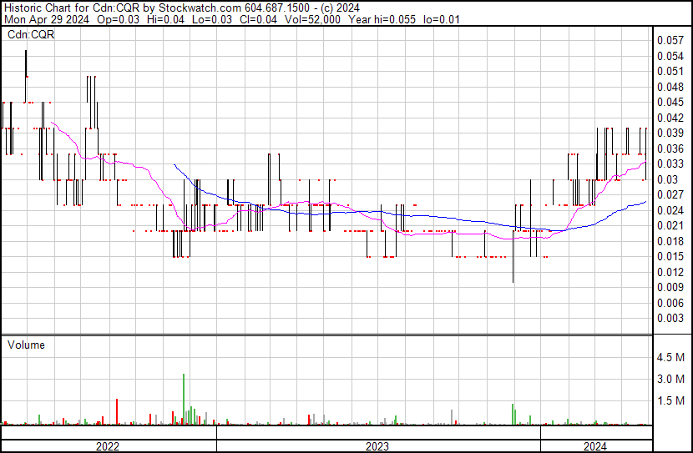Image resolution: width=693 pixels, height=453 pixels.
Task: Click the Stockwatch.com text in chart title
Action: pyautogui.click(x=199, y=7)
